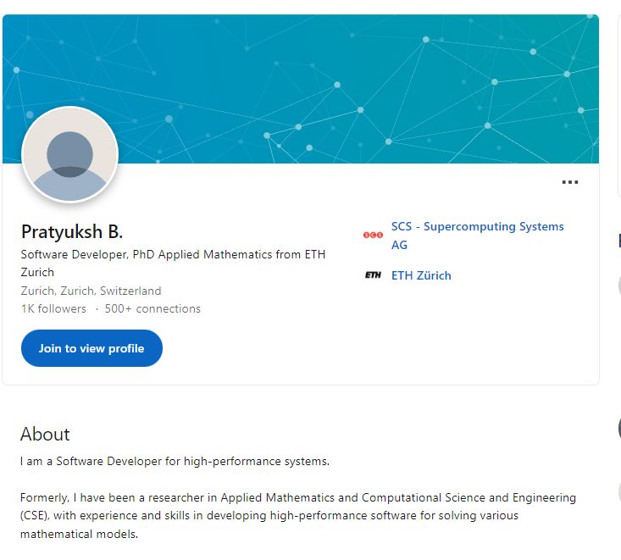The image size is (621, 560).
Task: Click the paragraph beginning with Formerly
Action: coord(298,516)
